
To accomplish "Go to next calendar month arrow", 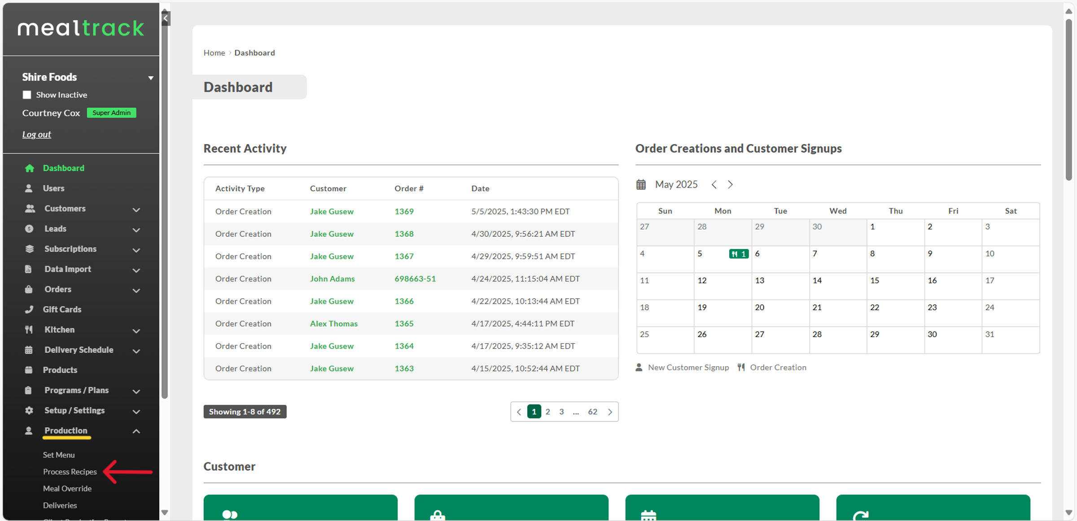I will [x=730, y=184].
